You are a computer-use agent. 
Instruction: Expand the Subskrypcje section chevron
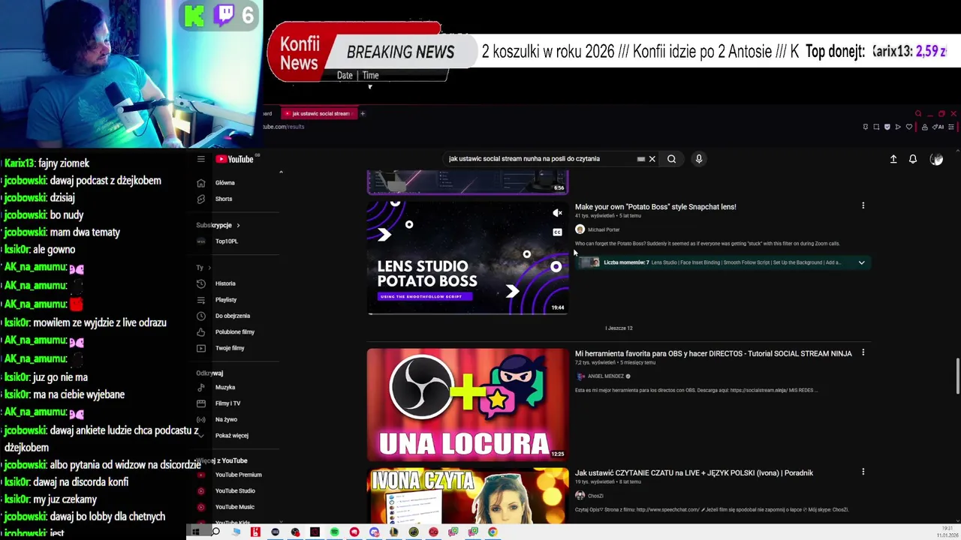click(238, 225)
